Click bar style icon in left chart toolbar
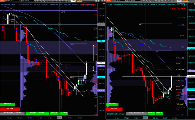Viewport: 195px width, 120px height. click(x=38, y=1)
